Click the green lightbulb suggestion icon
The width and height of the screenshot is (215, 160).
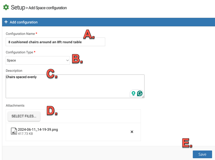(133, 93)
